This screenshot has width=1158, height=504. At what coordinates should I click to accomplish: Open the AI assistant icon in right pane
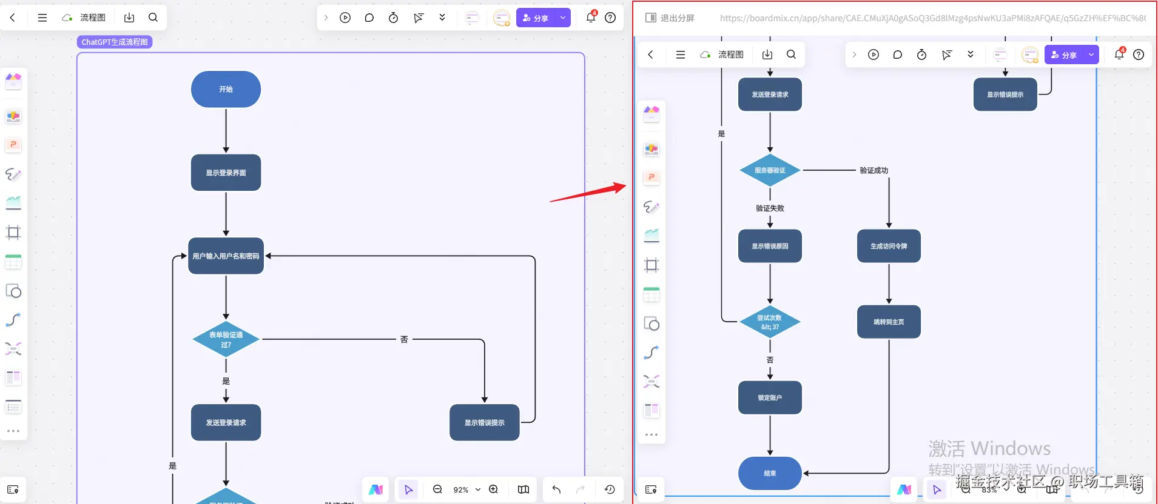[904, 489]
